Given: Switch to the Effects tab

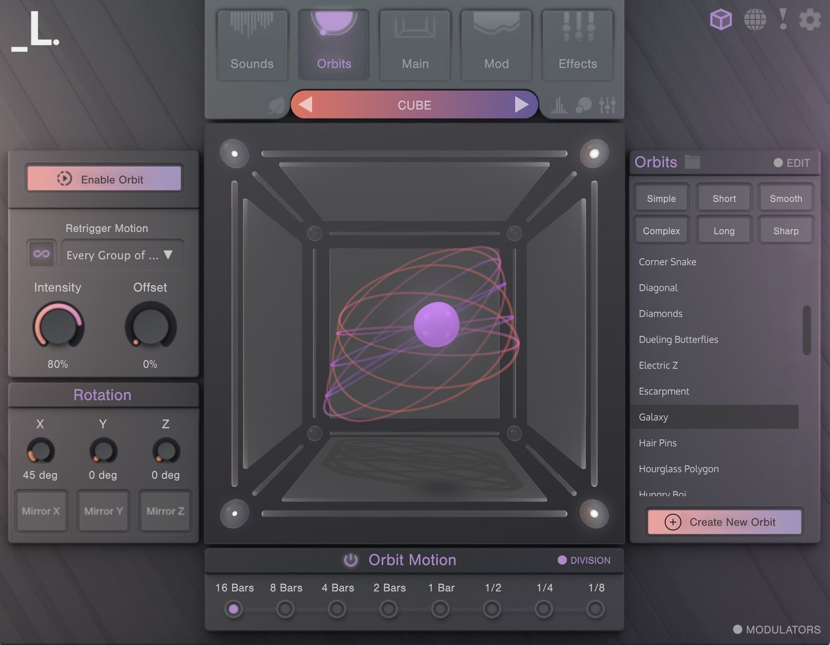Looking at the screenshot, I should coord(578,45).
